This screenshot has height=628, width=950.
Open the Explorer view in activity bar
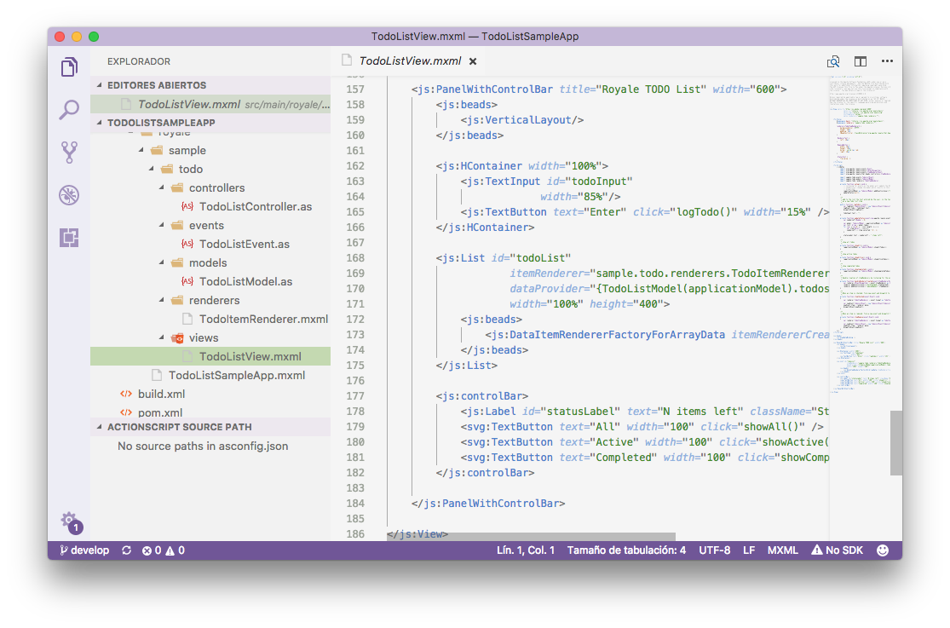pos(69,67)
